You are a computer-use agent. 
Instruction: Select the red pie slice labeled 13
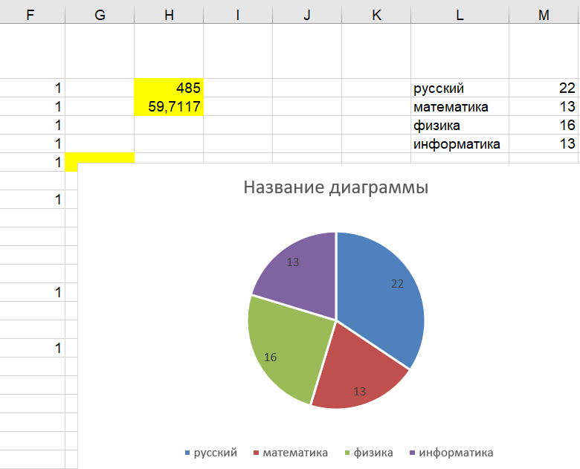357,375
